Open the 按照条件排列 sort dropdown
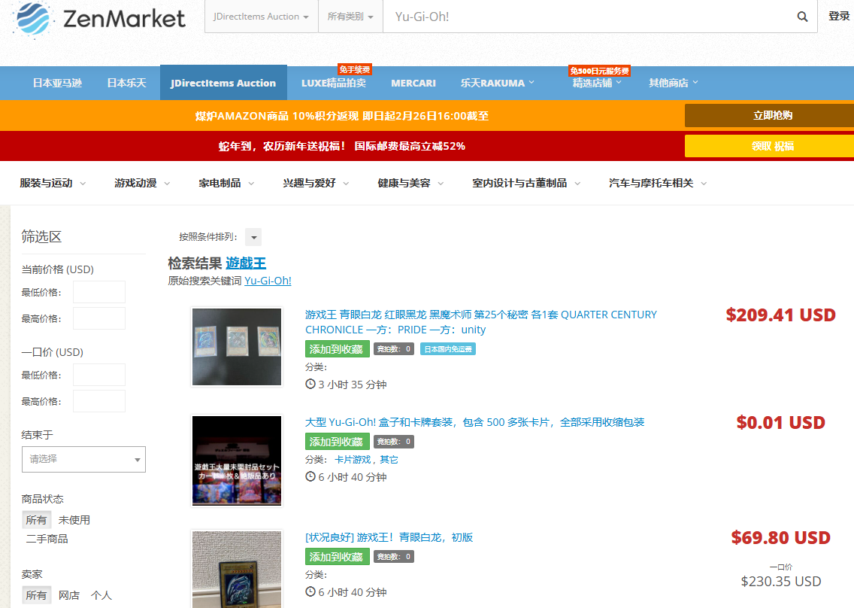The width and height of the screenshot is (854, 608). pos(253,237)
